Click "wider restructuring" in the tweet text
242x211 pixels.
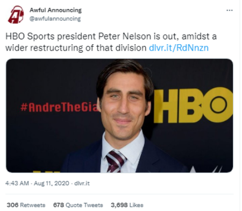pyautogui.click(x=45, y=48)
